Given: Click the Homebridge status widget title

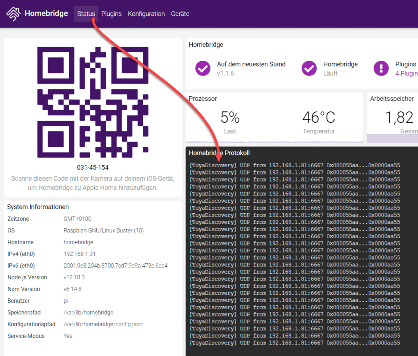Looking at the screenshot, I should [x=206, y=45].
